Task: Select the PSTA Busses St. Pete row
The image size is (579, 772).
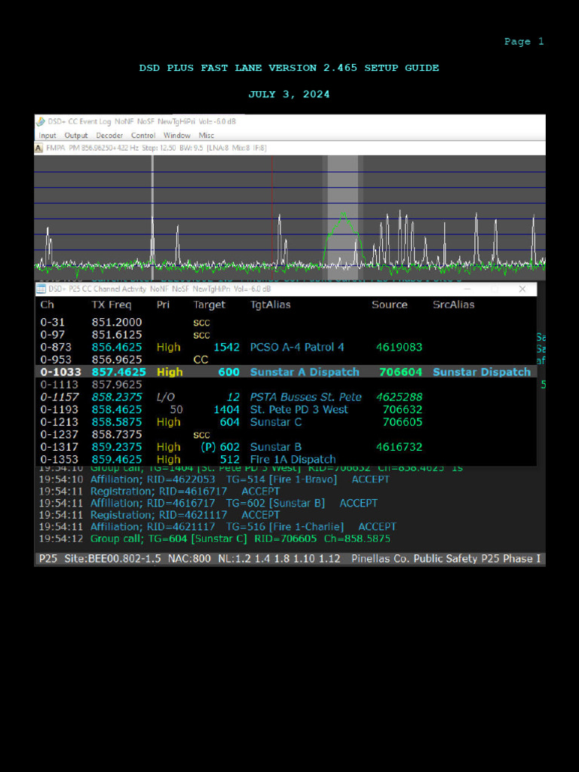Action: (x=286, y=397)
